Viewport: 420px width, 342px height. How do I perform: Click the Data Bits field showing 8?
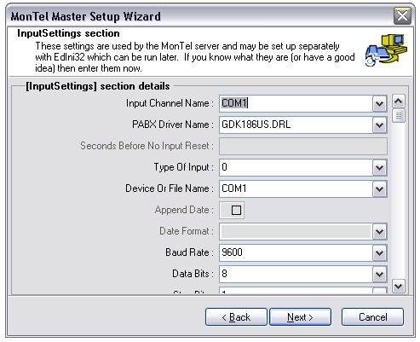click(296, 274)
